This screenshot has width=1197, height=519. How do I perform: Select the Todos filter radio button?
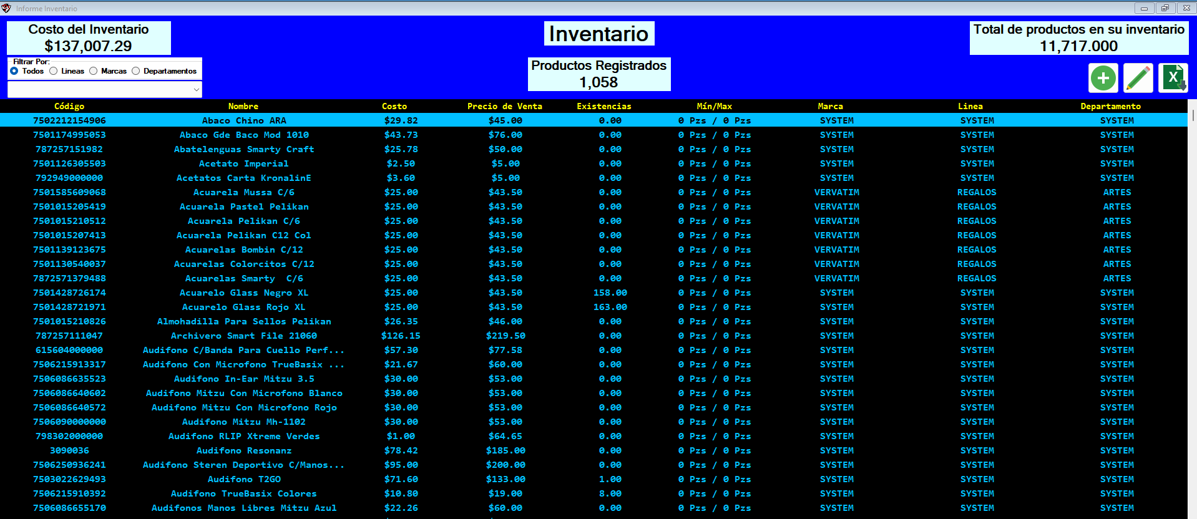click(x=14, y=71)
